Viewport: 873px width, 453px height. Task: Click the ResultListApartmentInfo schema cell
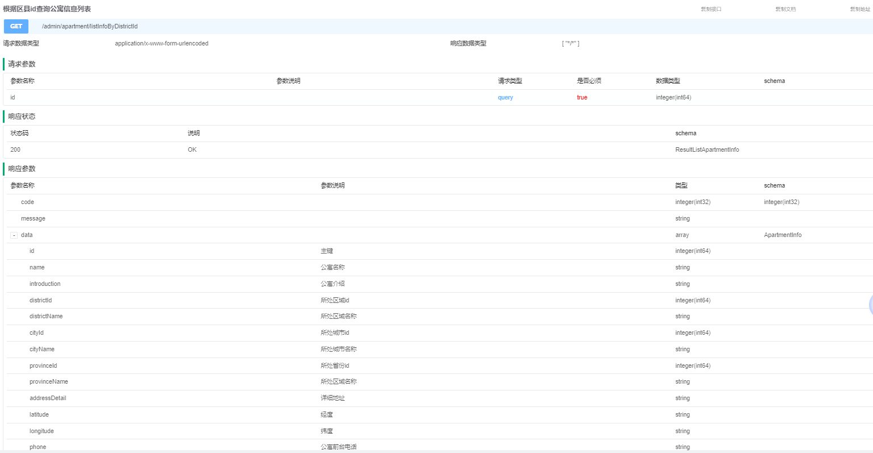[x=707, y=150]
